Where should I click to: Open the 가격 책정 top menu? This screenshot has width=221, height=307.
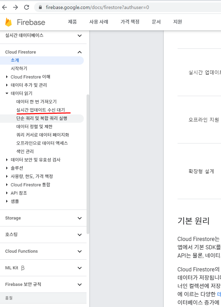coord(130,22)
